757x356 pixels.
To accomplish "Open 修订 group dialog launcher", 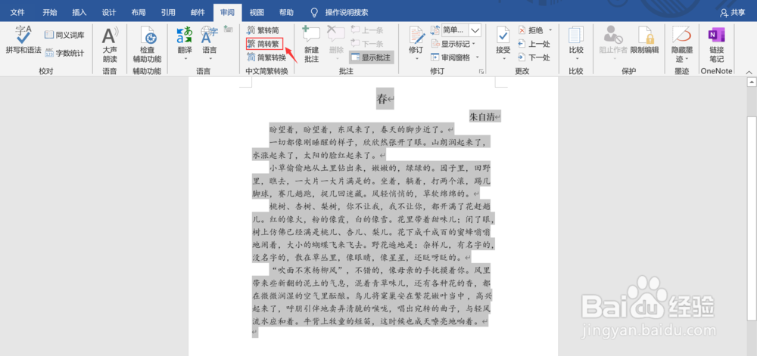I will pyautogui.click(x=481, y=72).
